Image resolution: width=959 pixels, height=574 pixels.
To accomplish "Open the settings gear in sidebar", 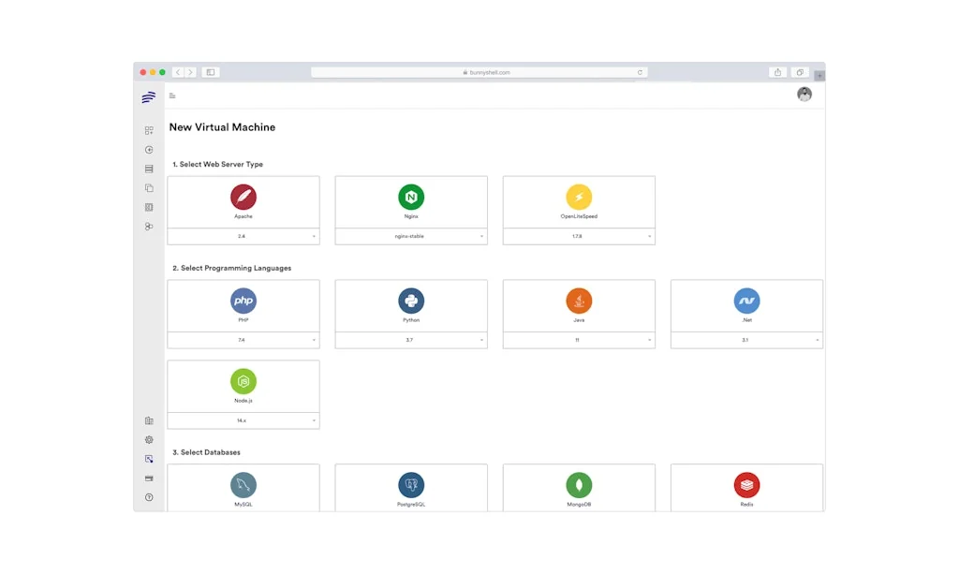I will pyautogui.click(x=149, y=440).
